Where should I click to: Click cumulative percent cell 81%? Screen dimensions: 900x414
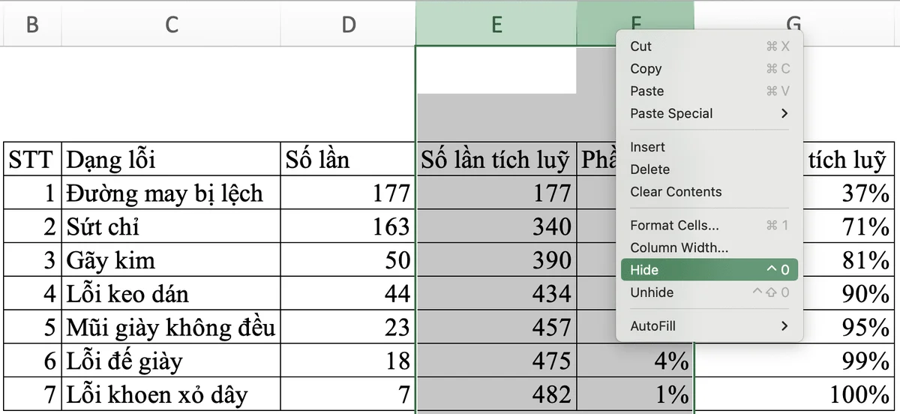(847, 260)
